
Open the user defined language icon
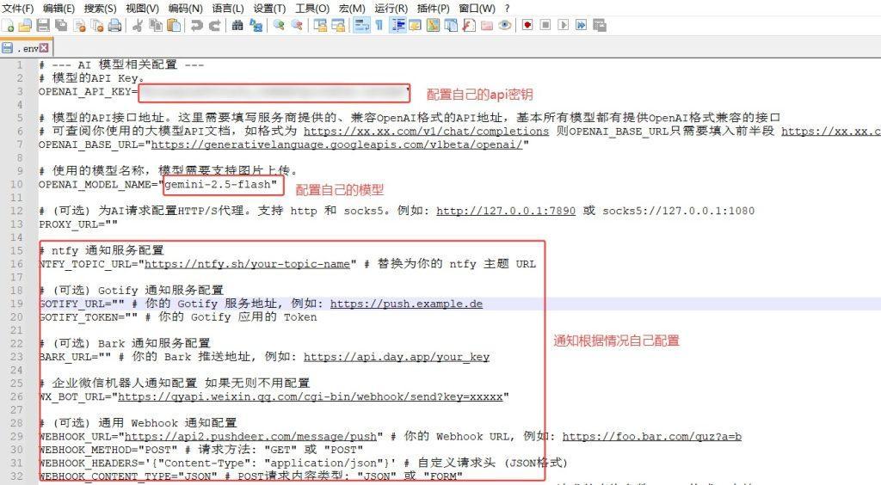click(415, 25)
